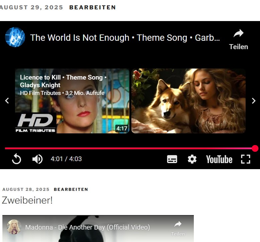Open the blue film reel channel avatar
Viewport: 260px width, 242px height.
tap(15, 37)
